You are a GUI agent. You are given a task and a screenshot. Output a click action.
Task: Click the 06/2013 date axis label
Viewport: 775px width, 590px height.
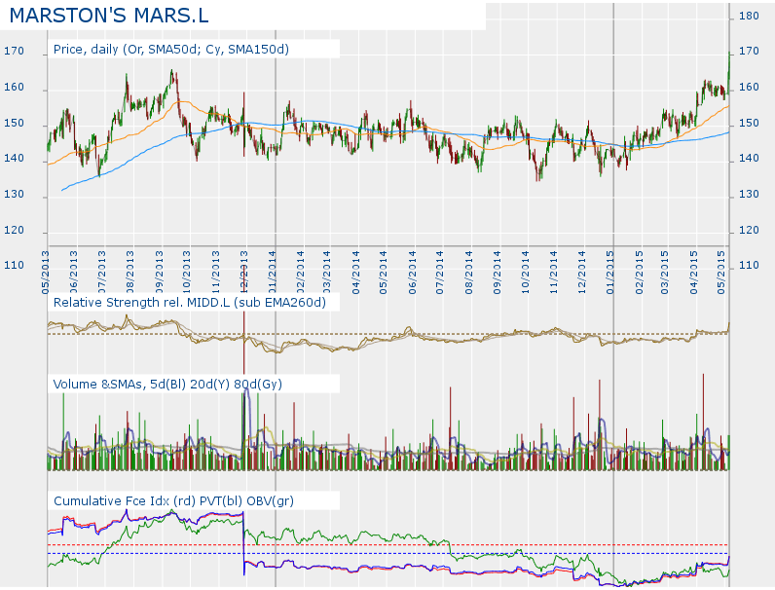74,273
